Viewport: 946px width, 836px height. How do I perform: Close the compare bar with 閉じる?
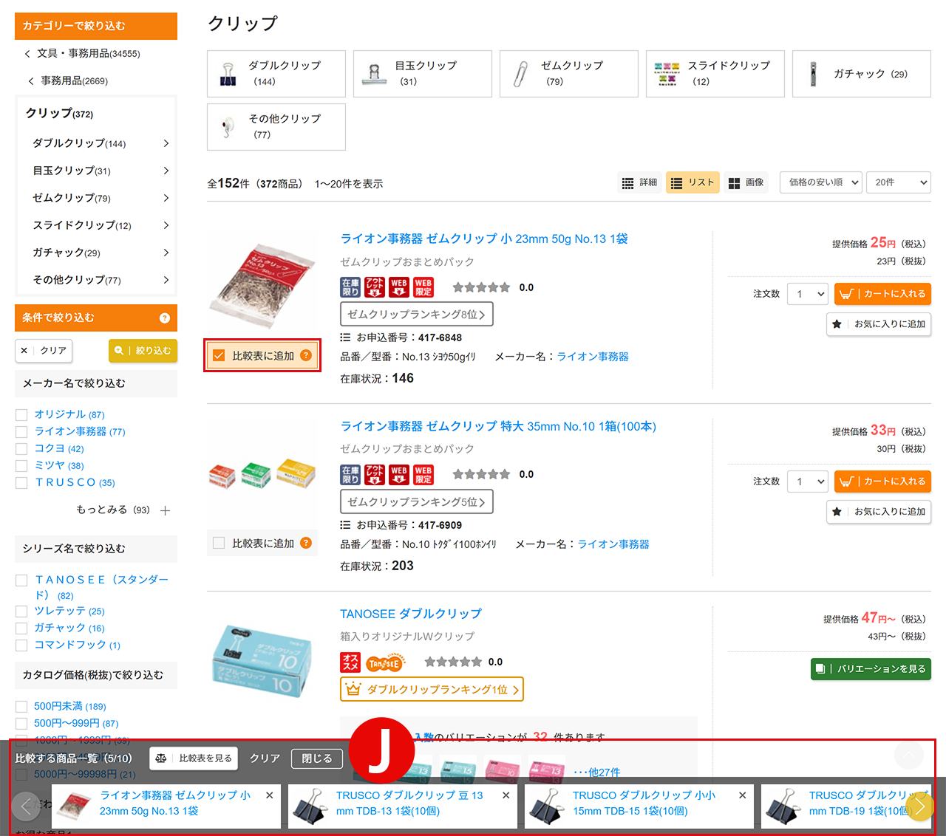click(x=317, y=758)
